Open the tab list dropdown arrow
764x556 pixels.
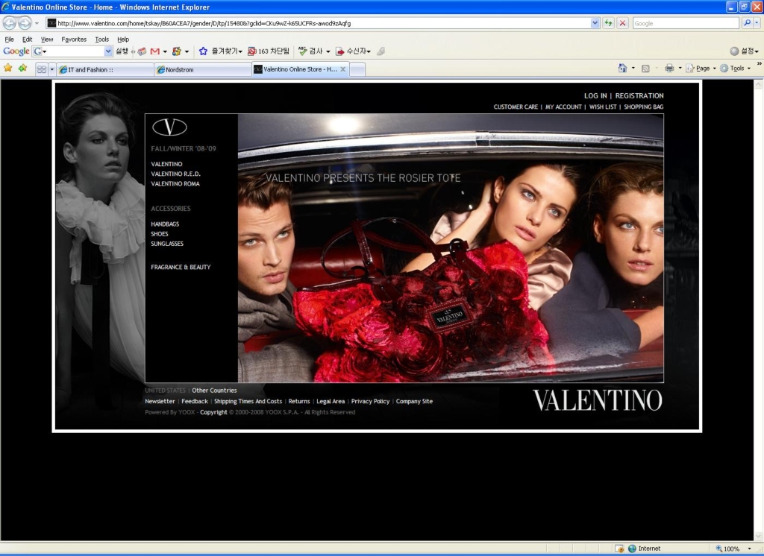[x=51, y=69]
